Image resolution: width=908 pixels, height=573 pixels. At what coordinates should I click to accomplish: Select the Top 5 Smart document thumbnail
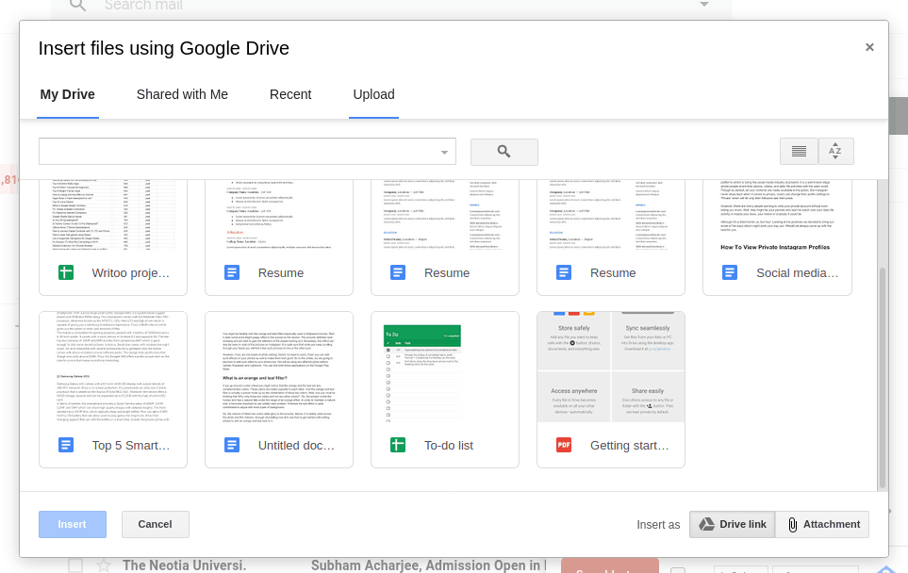[113, 368]
